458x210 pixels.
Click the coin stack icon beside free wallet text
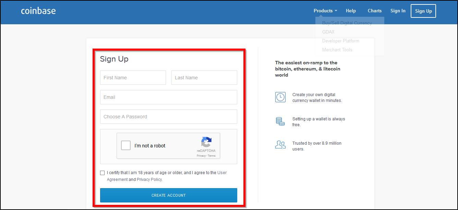point(280,121)
